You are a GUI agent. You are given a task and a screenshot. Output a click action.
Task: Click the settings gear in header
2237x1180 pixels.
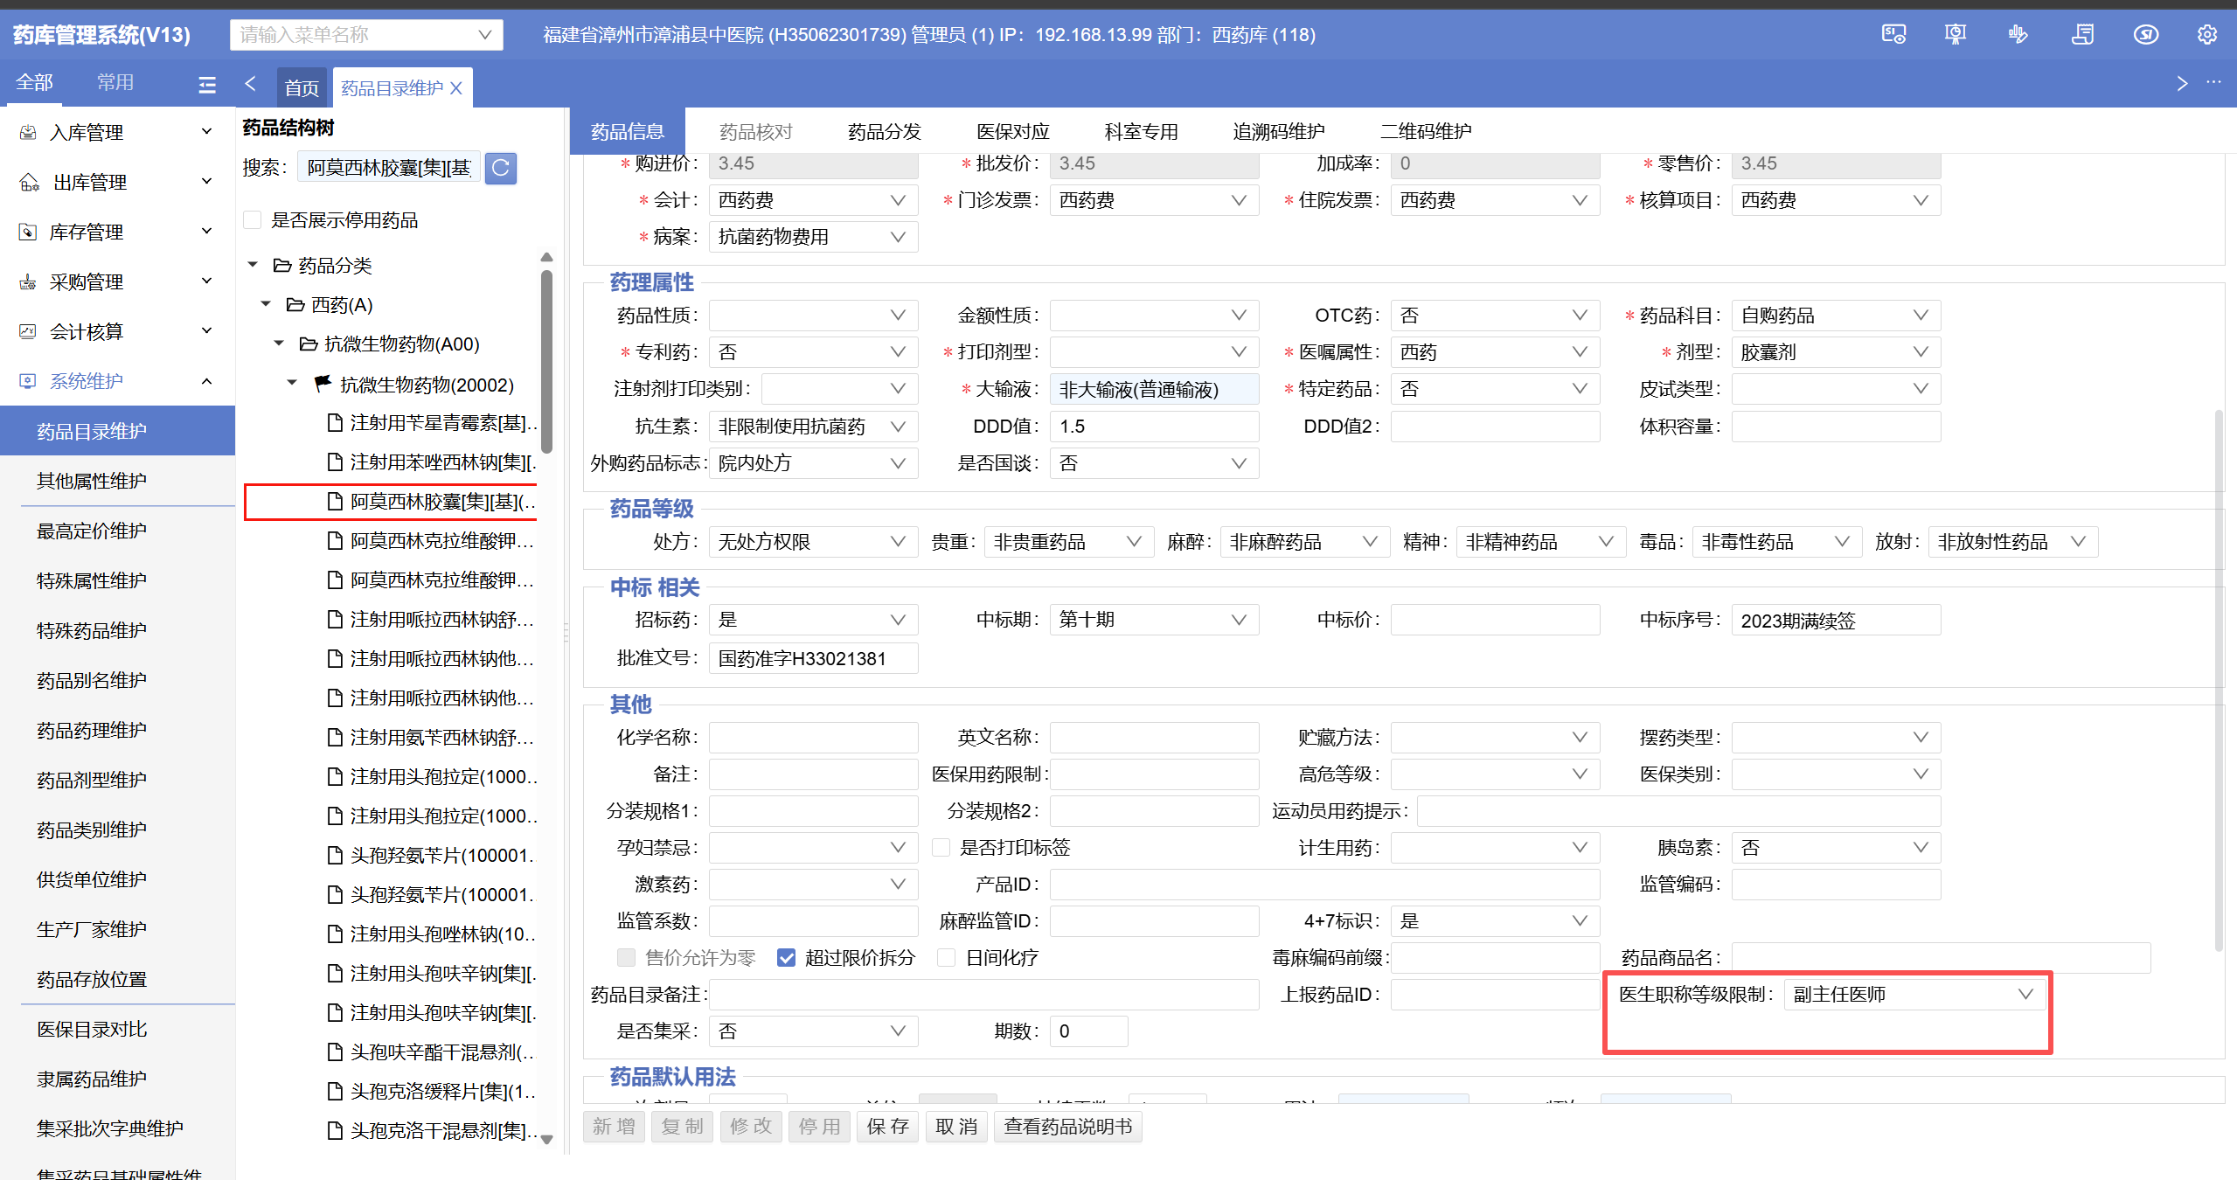(x=2206, y=35)
